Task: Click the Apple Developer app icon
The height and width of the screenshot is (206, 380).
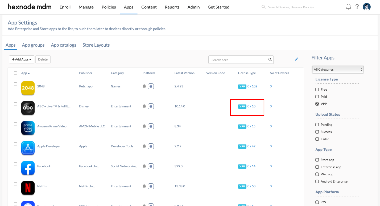Action: (28, 148)
